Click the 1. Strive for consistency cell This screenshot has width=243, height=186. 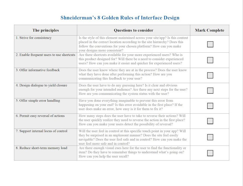(x=34, y=38)
